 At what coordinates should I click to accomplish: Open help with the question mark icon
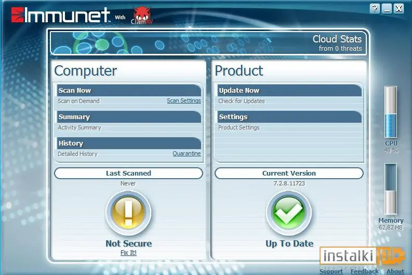point(375,8)
